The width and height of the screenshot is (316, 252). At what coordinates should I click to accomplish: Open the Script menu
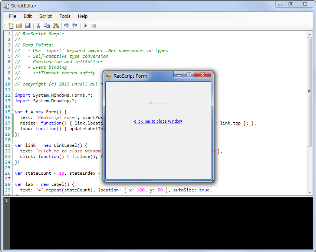point(46,16)
